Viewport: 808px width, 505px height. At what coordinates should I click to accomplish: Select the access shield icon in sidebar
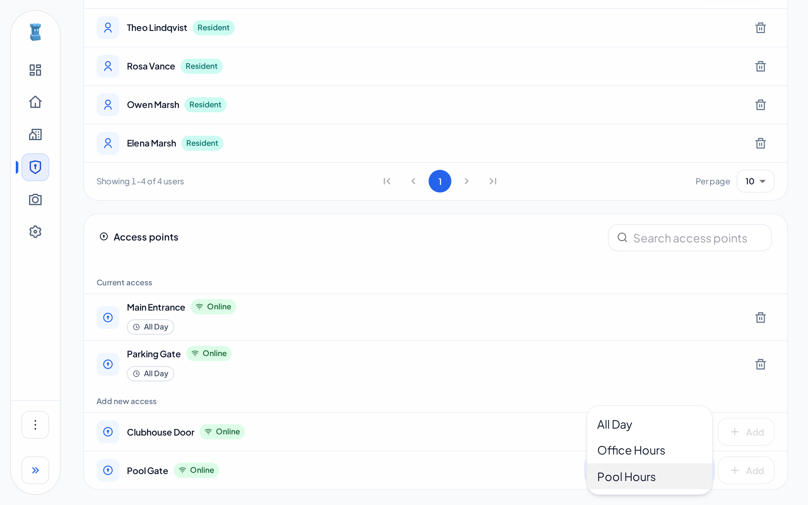[35, 167]
